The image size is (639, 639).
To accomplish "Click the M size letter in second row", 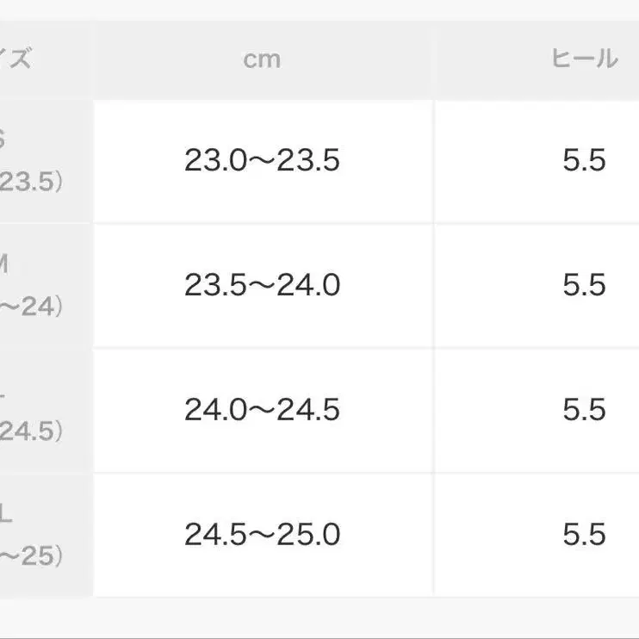I will click(x=4, y=264).
